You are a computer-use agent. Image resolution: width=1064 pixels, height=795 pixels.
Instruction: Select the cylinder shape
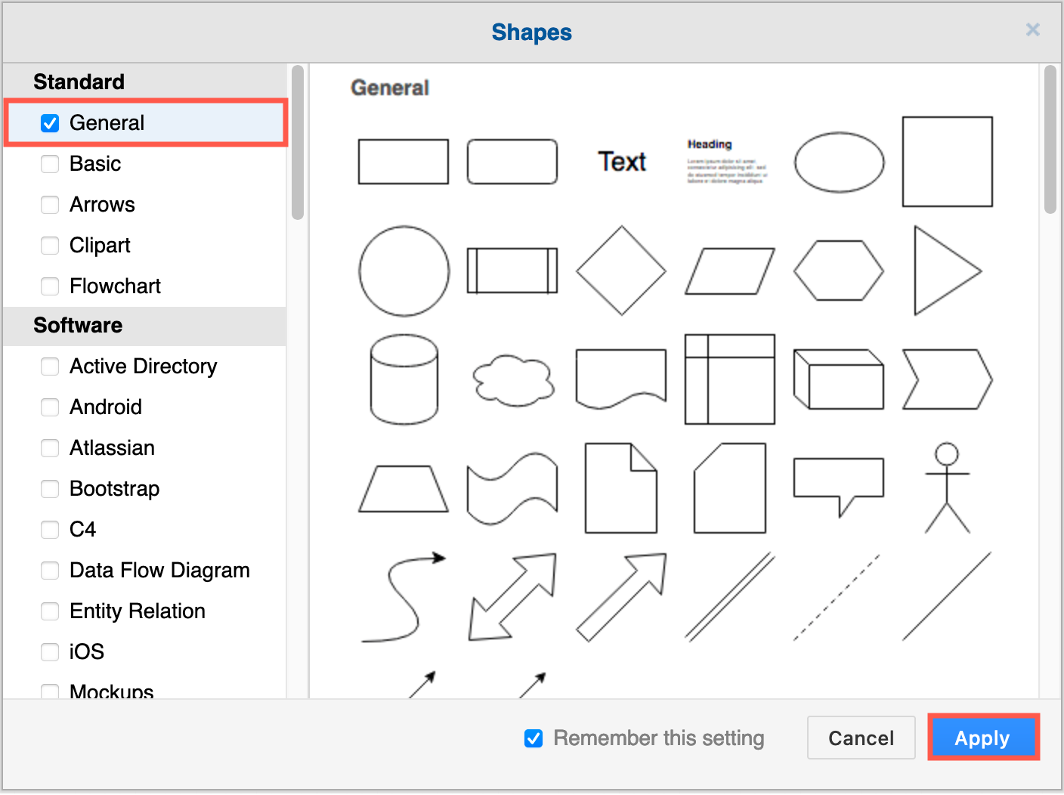(x=404, y=379)
